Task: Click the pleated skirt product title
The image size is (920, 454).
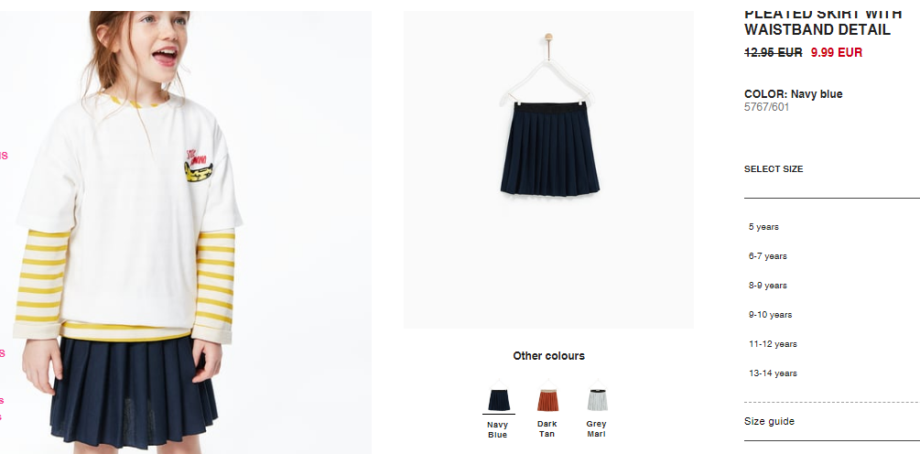Action: 817,22
